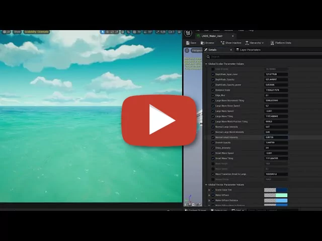Viewport: 322px width, 241px height.
Task: Expand the Water Diffuse parameter row
Action: pyautogui.click(x=209, y=195)
